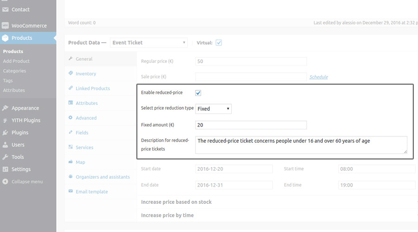
Task: Open Attributes in the sidebar submenu
Action: tap(14, 90)
